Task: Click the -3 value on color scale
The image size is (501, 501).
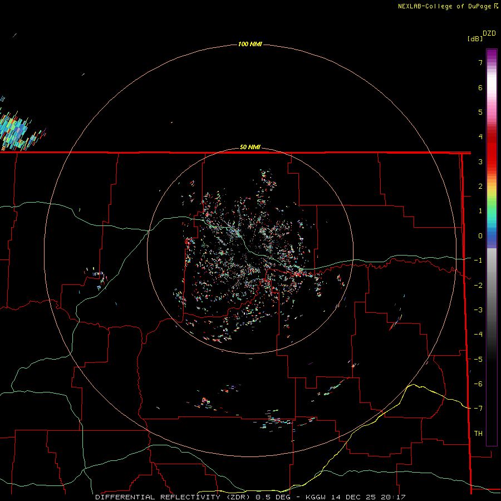Action: 478,310
